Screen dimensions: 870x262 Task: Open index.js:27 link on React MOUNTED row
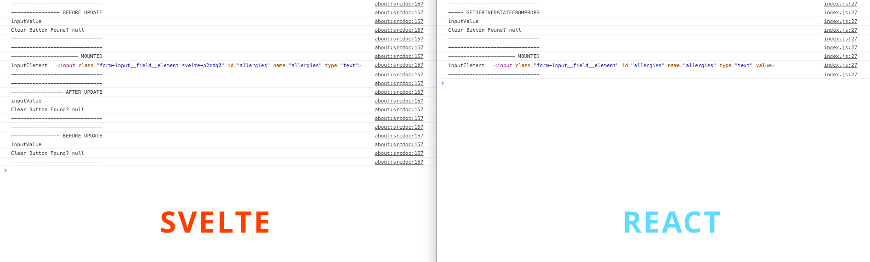840,56
